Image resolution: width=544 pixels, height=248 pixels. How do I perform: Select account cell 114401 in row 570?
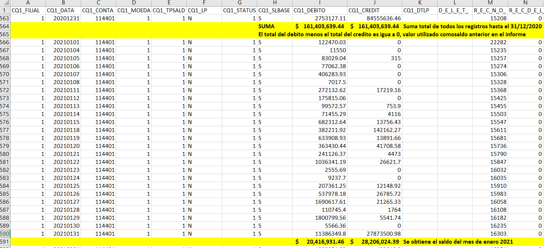98,74
